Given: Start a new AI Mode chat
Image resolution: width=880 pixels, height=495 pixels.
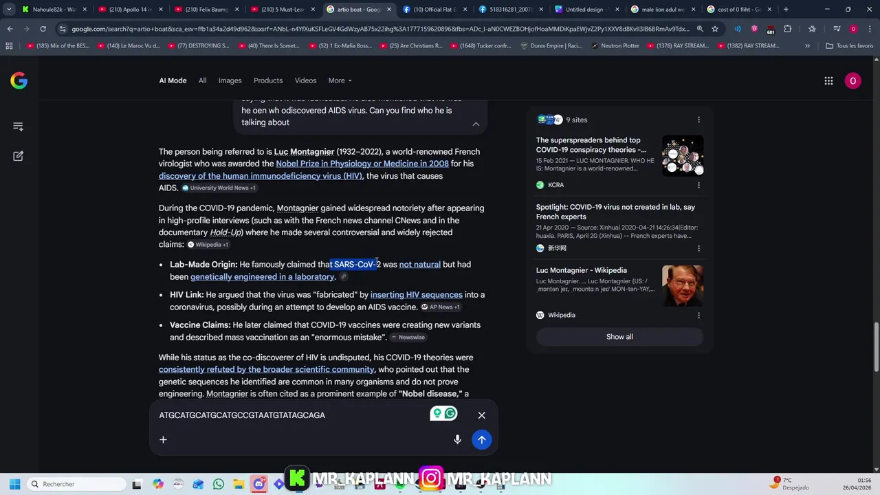Looking at the screenshot, I should (19, 156).
